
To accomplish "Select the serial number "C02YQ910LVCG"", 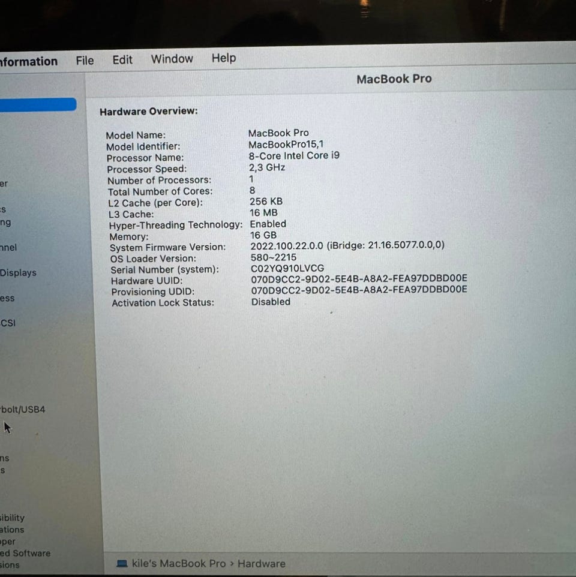I will 287,268.
